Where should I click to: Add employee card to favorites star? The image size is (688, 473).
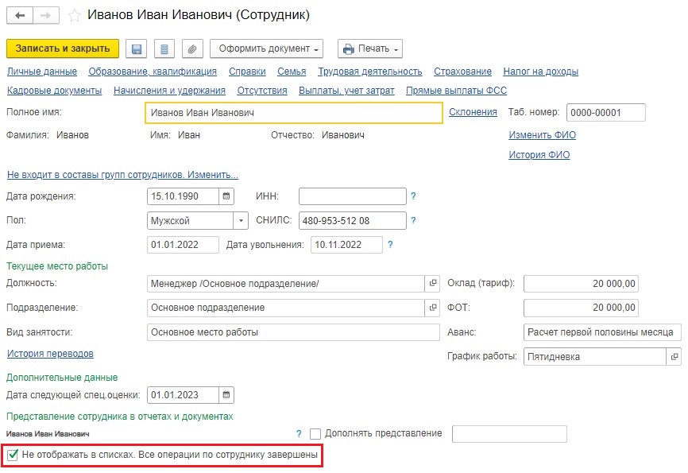coord(75,15)
